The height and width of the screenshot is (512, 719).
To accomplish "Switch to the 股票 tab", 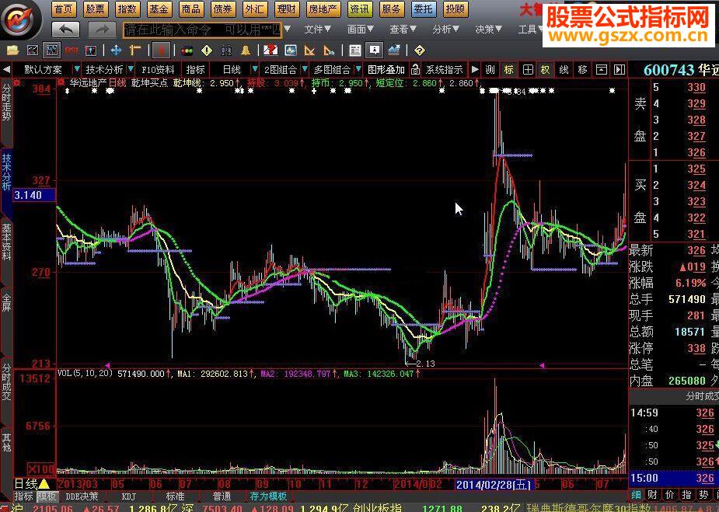I will click(96, 9).
